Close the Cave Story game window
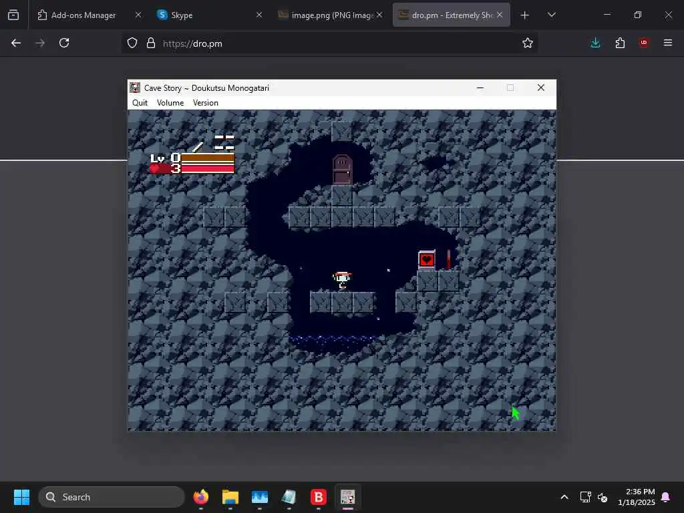684x513 pixels. click(x=541, y=88)
